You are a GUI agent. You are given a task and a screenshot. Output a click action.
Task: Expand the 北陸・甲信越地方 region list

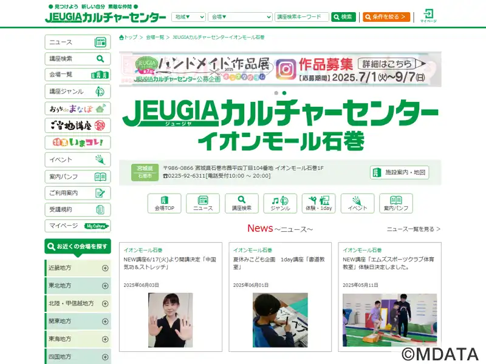click(x=78, y=304)
